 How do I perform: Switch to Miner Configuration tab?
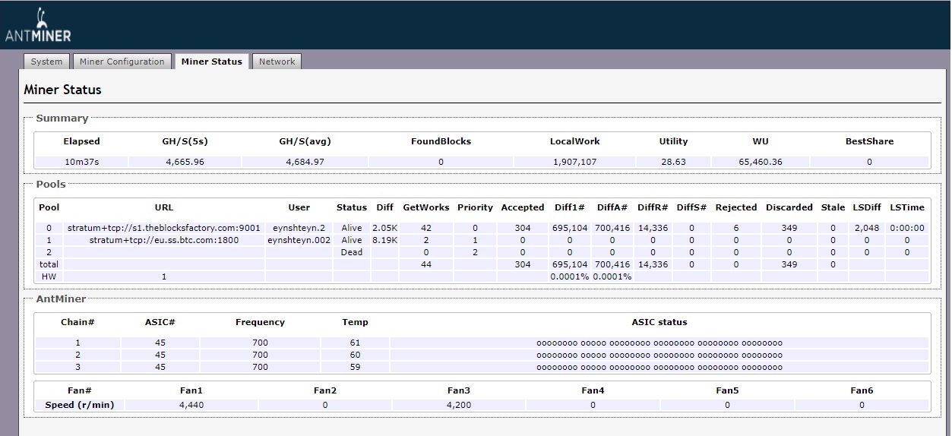click(122, 62)
